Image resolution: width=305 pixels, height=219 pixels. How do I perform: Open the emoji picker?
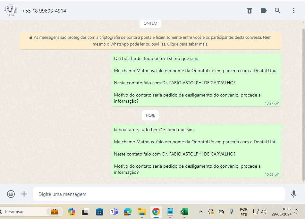[11, 194]
